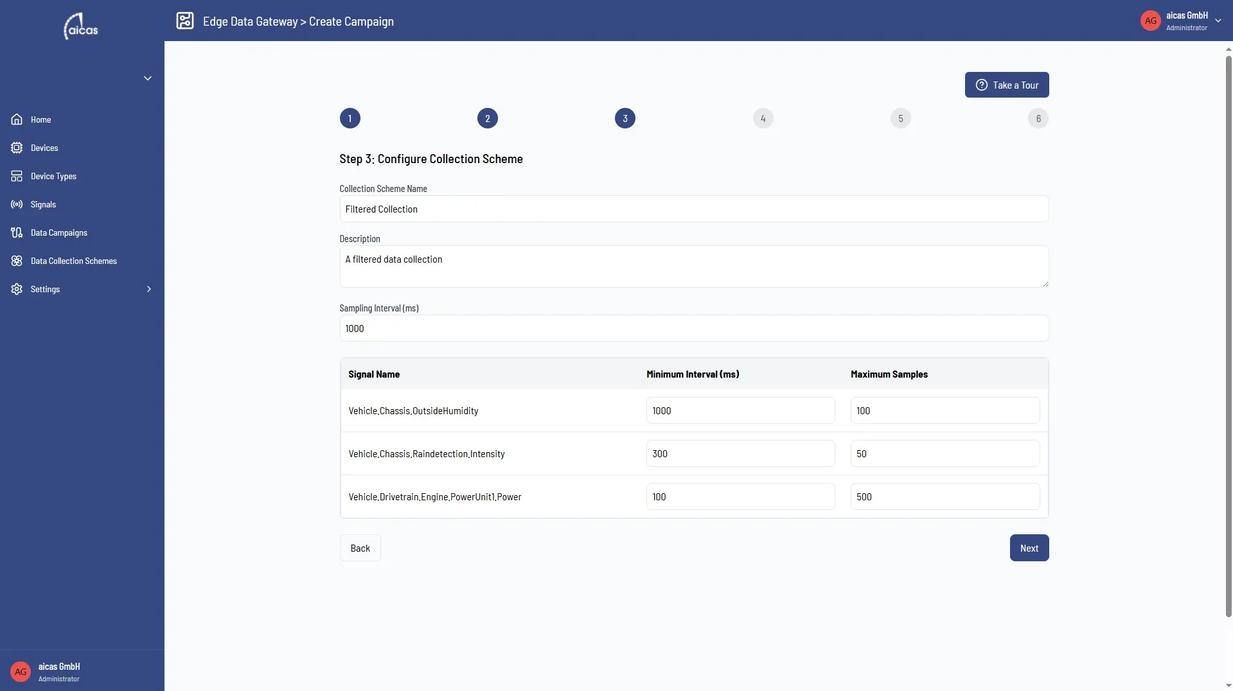Click the Home icon in sidebar
This screenshot has width=1233, height=691.
click(x=17, y=119)
